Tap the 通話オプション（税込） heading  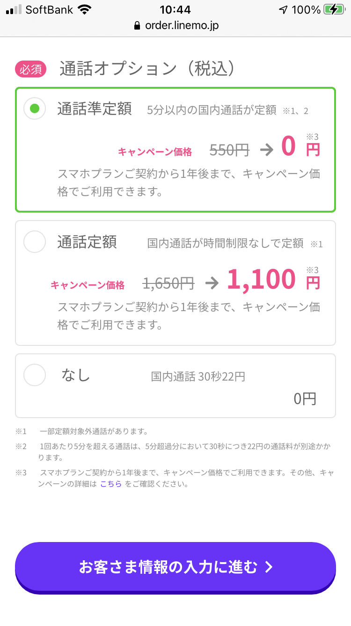point(146,69)
